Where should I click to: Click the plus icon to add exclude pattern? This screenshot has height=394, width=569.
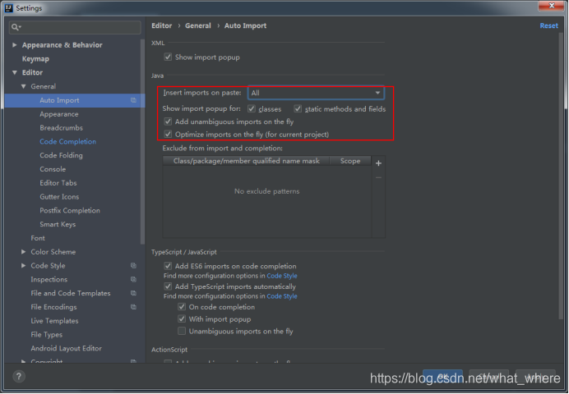click(378, 163)
